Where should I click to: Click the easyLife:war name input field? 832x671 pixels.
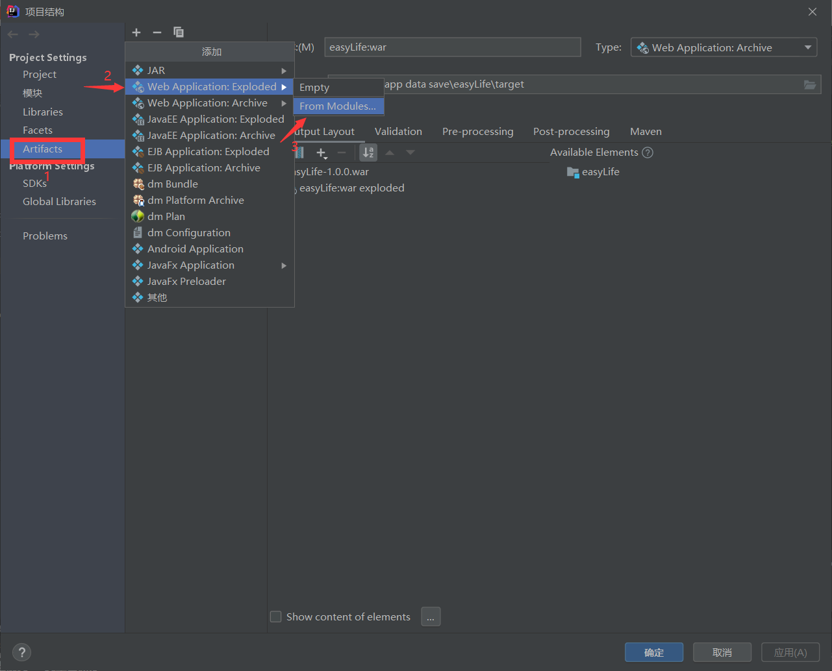point(453,47)
